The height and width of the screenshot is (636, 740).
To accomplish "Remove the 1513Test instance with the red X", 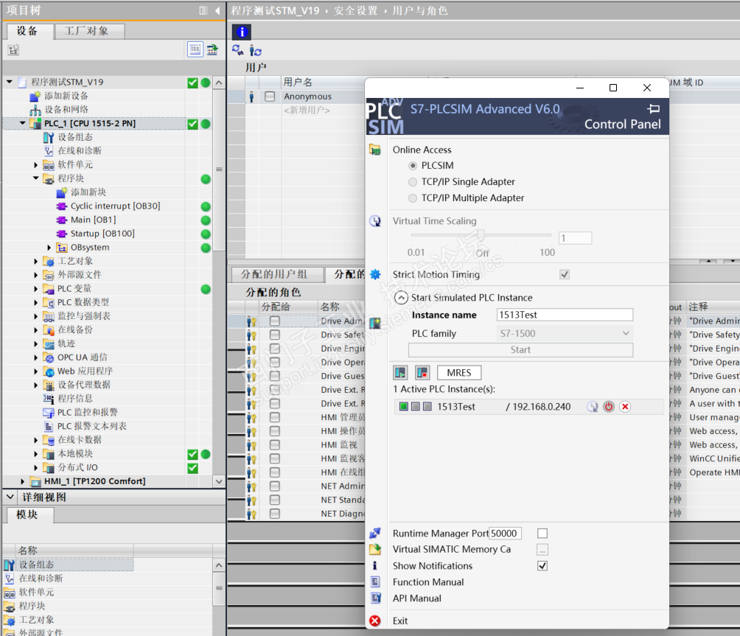I will click(x=625, y=407).
